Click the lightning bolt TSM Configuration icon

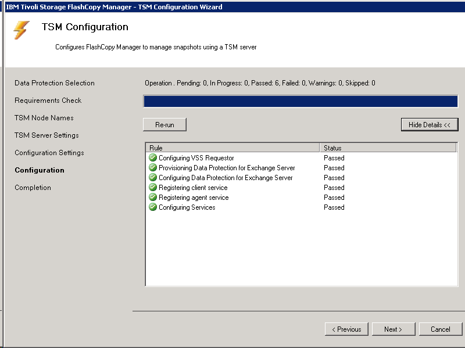click(22, 30)
